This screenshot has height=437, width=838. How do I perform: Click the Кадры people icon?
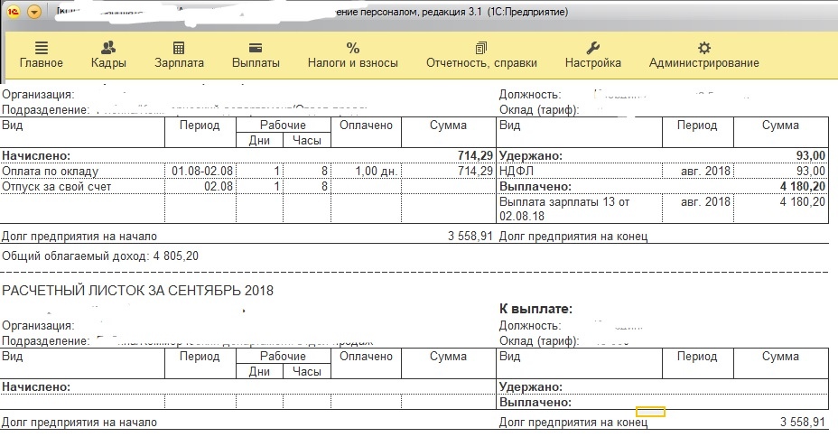coord(108,48)
